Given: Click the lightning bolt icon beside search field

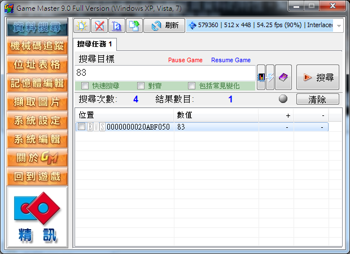Looking at the screenshot, I should coord(270,78).
